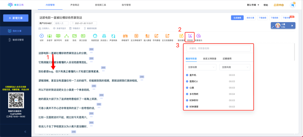Play the 医院ICU sound effect preview

[x=187, y=81]
